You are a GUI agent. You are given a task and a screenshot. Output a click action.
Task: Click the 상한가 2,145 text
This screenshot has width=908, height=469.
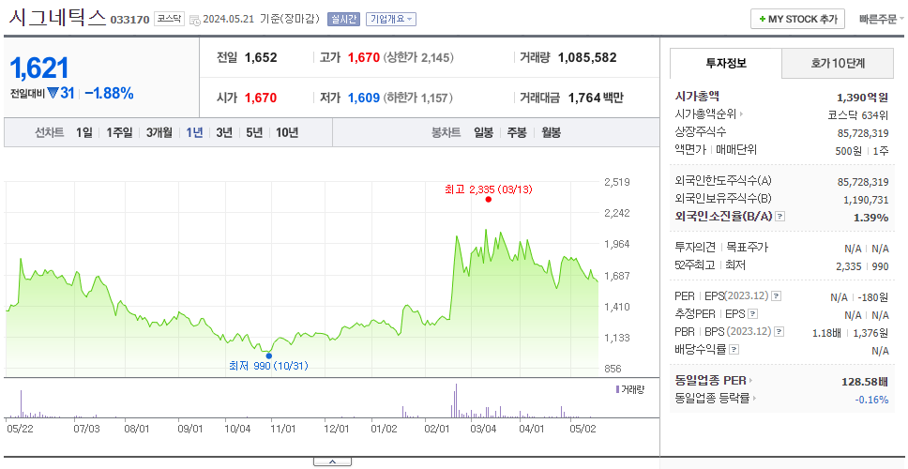click(x=418, y=57)
